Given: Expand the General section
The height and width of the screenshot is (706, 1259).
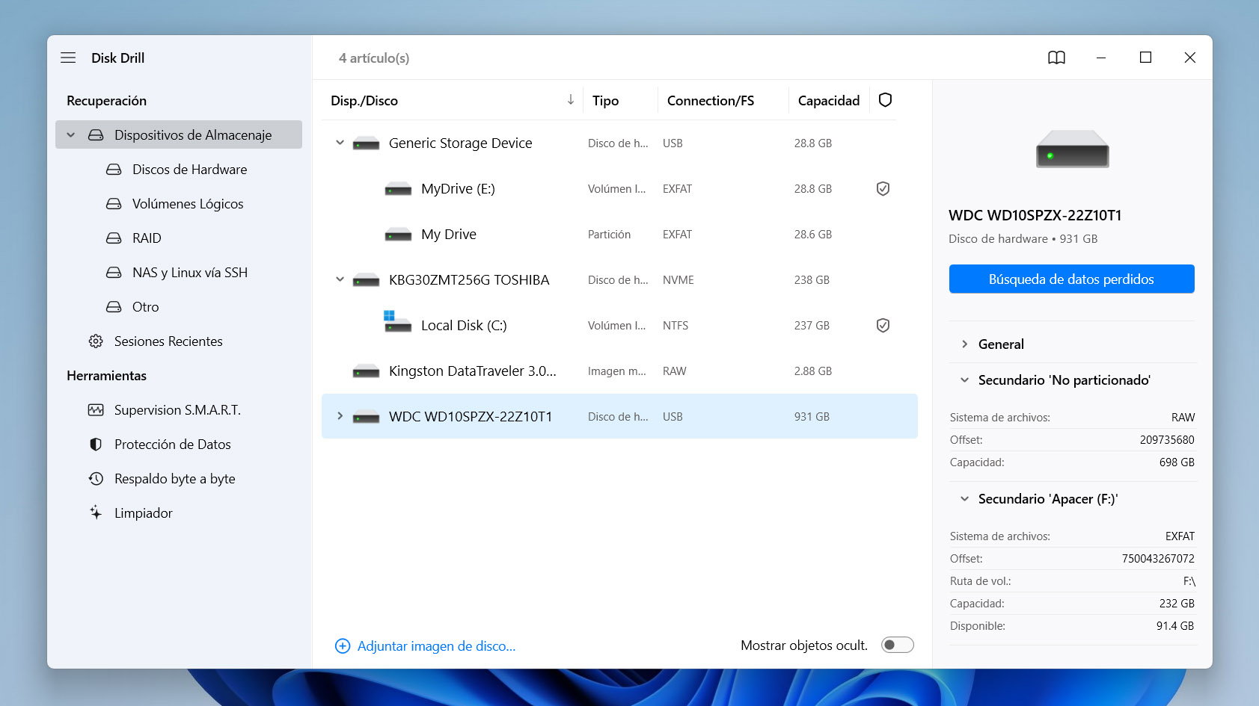Looking at the screenshot, I should tap(964, 344).
